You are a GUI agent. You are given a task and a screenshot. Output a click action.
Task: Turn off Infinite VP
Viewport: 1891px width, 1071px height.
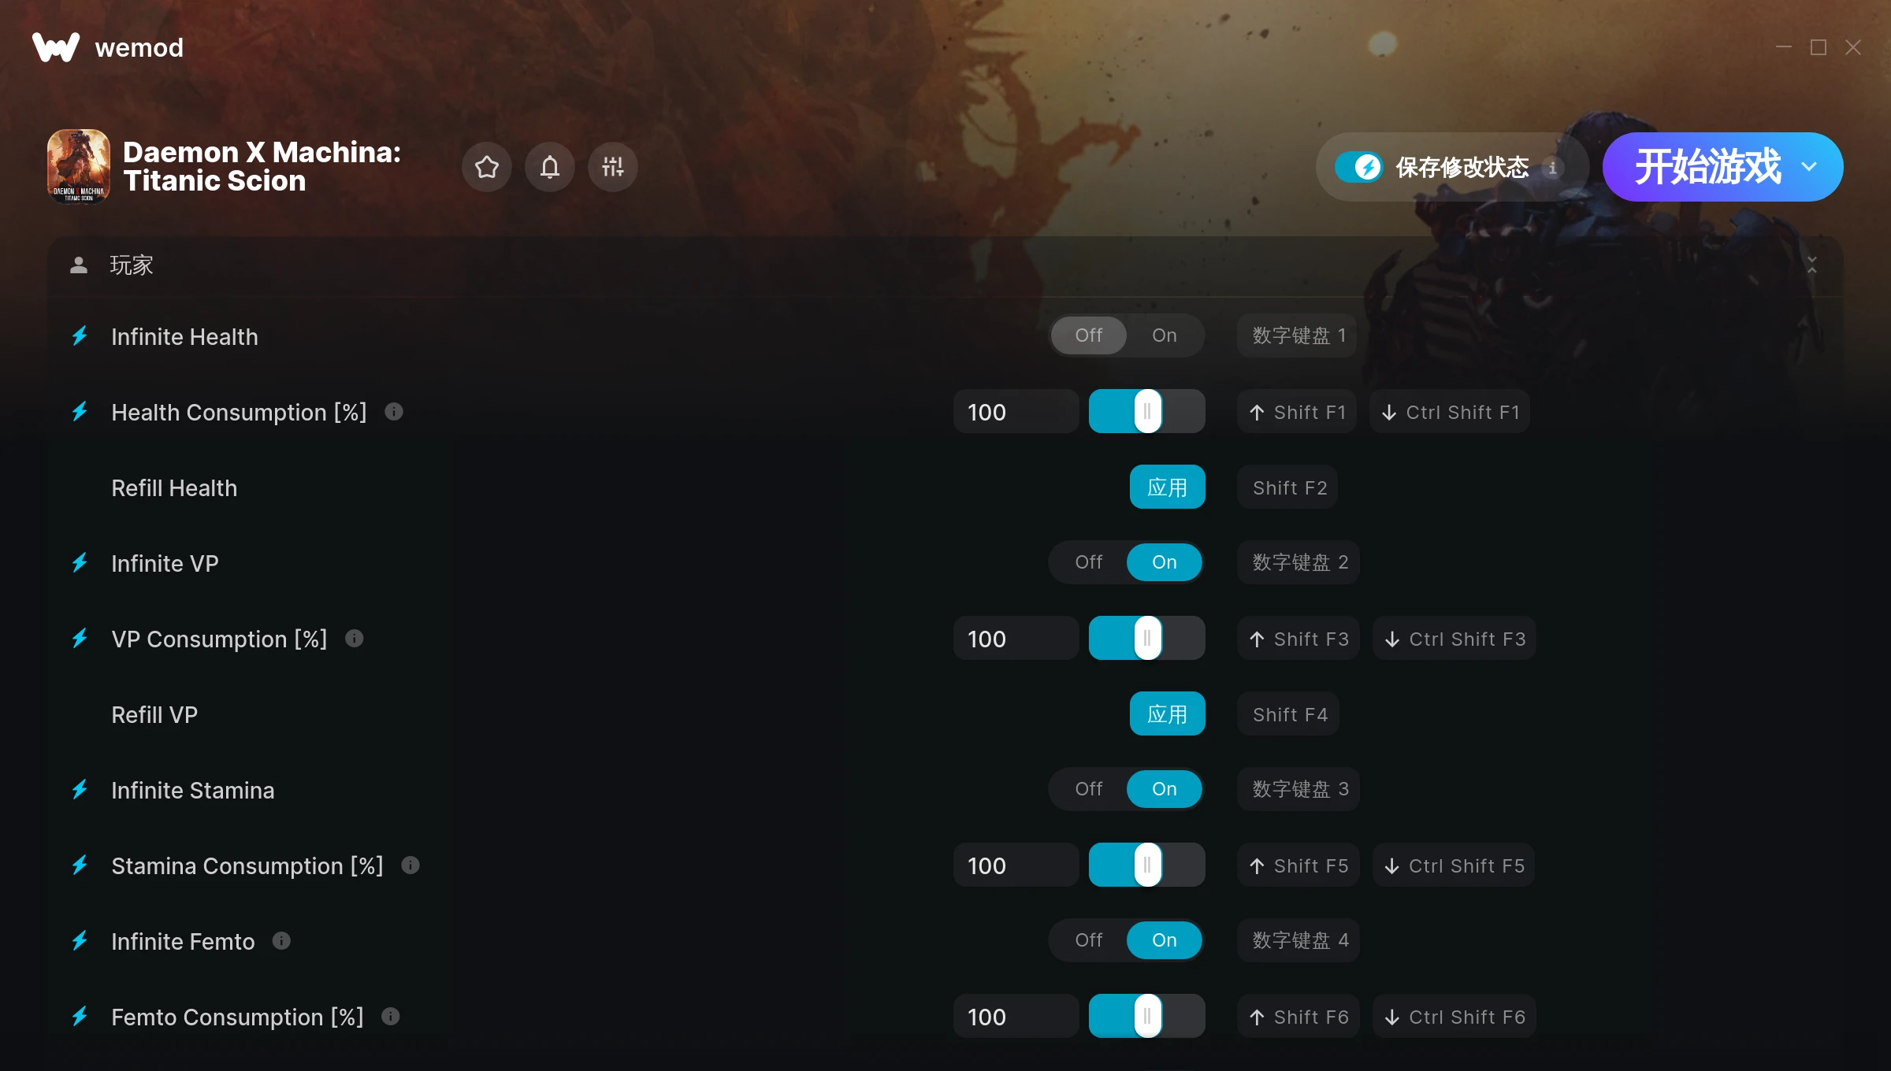click(x=1089, y=562)
